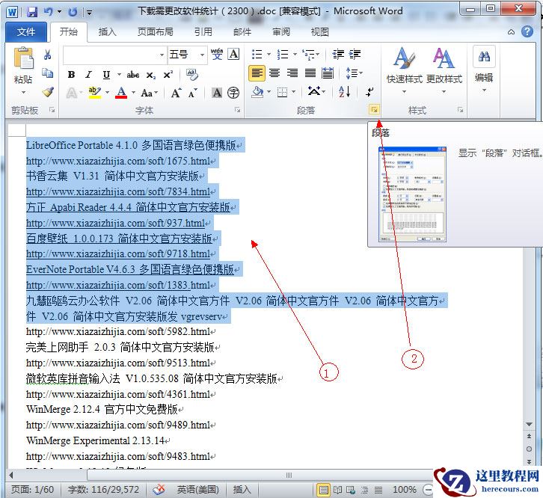This screenshot has height=498, width=543.
Task: Click the Character Border icon
Action: coord(234,54)
